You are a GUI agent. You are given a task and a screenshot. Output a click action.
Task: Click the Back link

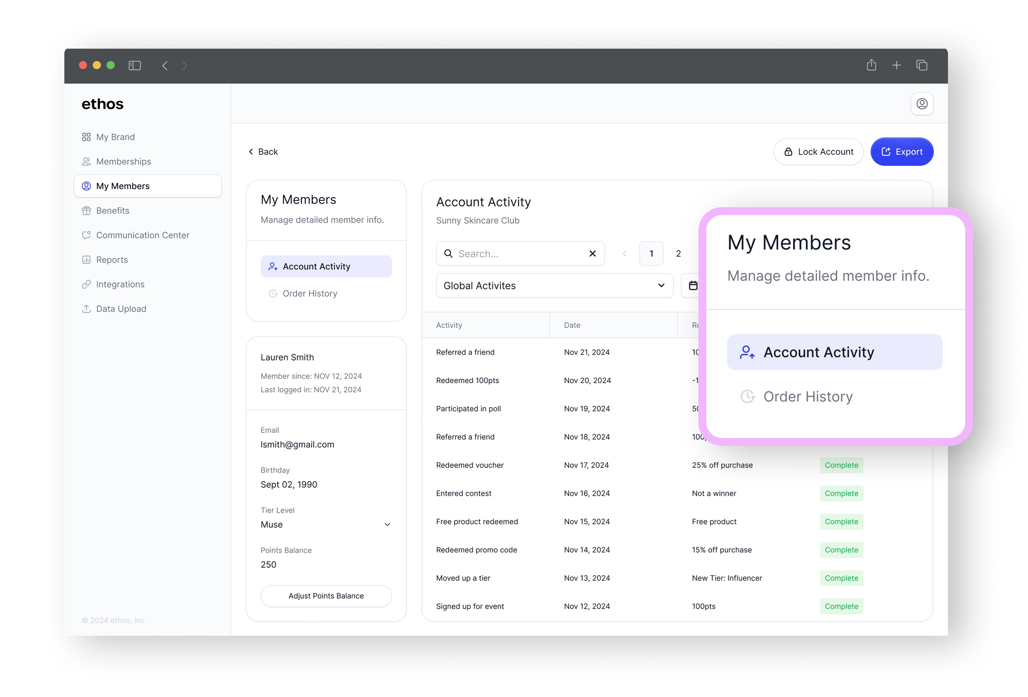tap(263, 152)
